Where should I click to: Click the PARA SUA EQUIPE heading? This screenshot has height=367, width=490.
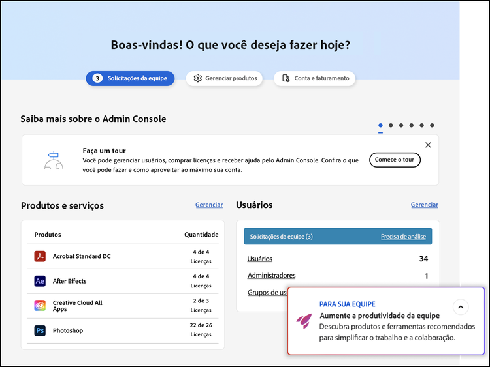tap(347, 304)
